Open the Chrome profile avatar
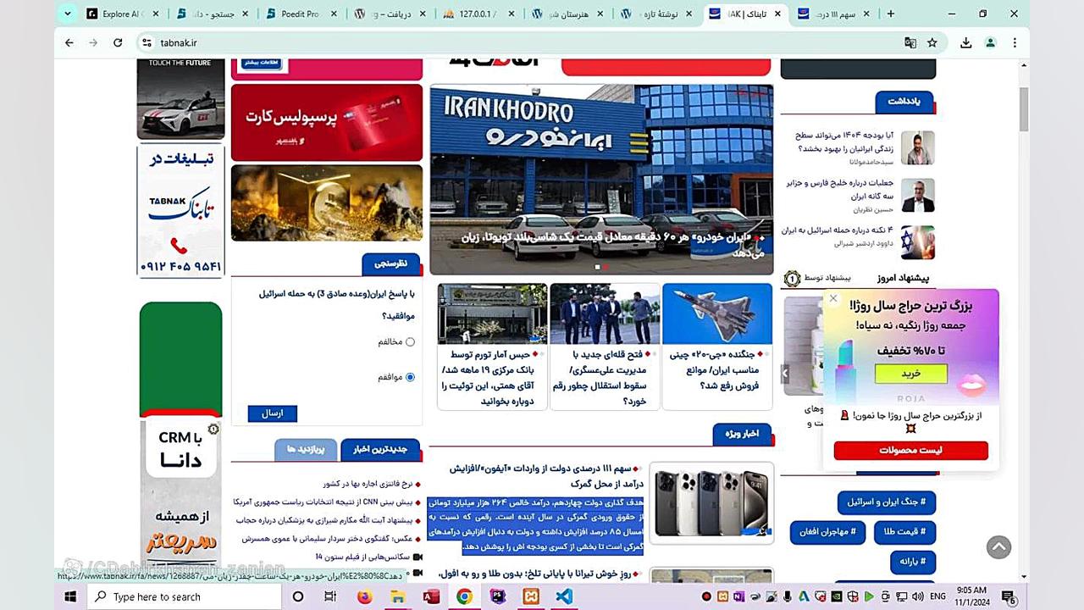Screen dimensions: 1084x610 point(990,42)
